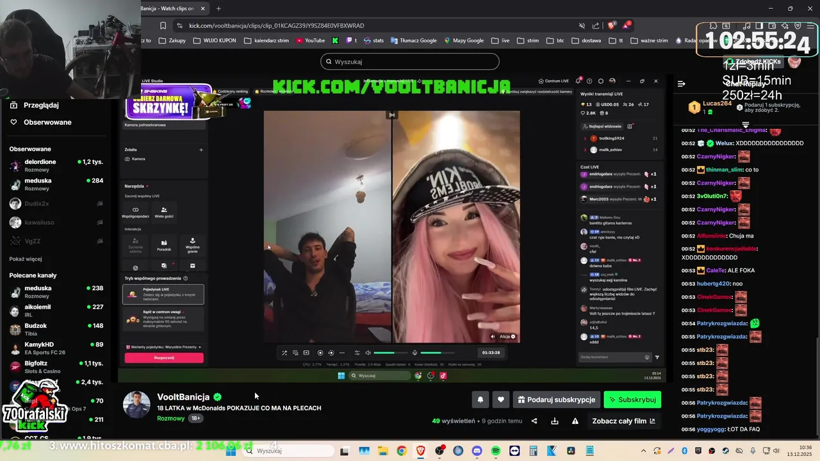The image size is (820, 461).
Task: Open the Bigfoltz recommended channel
Action: pos(56,367)
